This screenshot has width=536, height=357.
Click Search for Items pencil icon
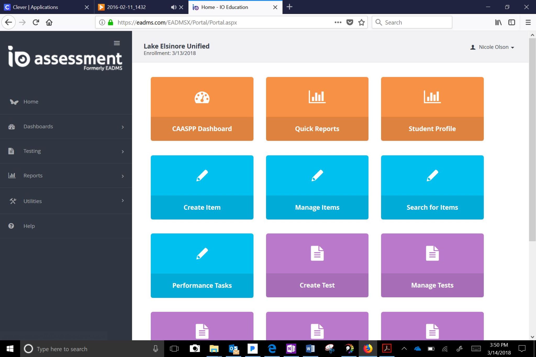click(432, 175)
